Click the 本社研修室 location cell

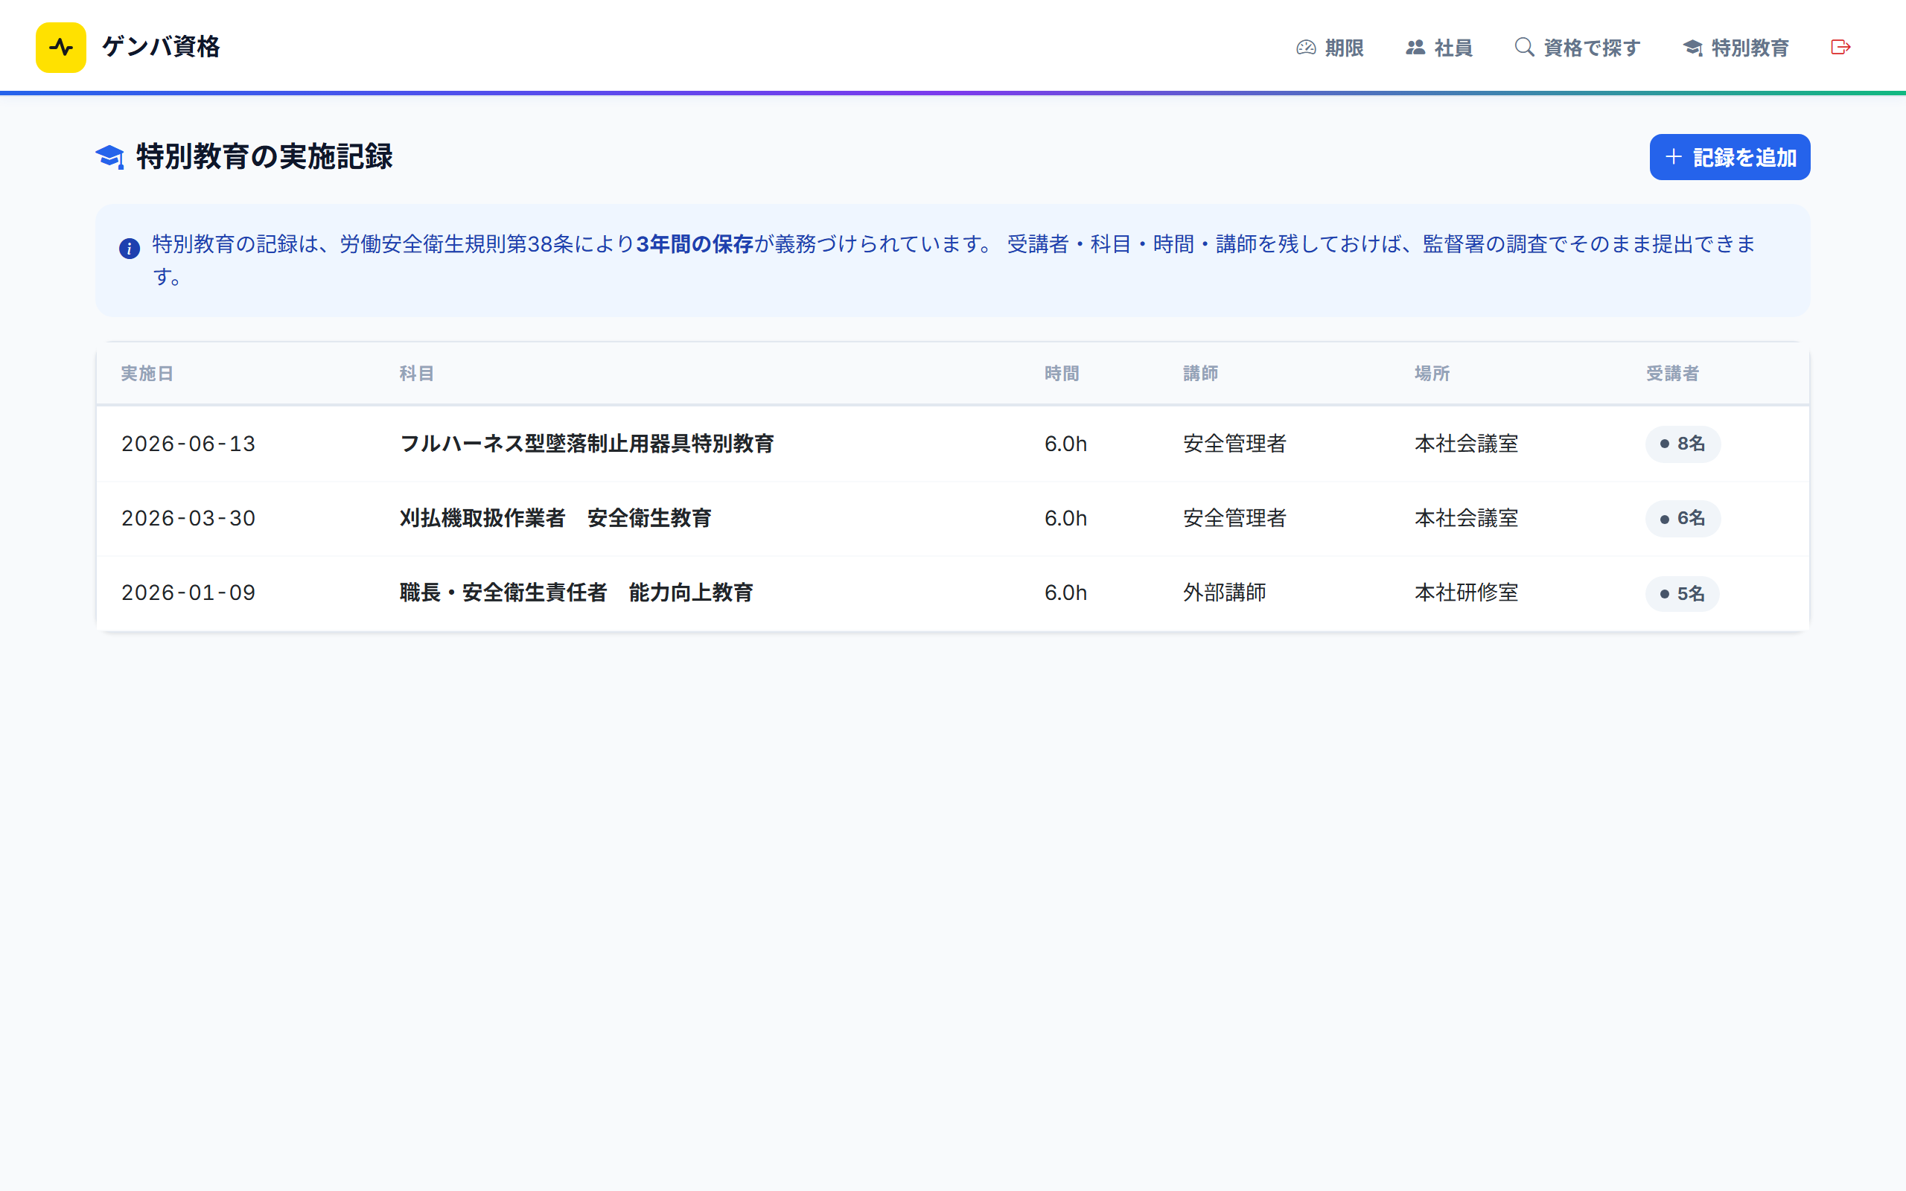click(1467, 593)
